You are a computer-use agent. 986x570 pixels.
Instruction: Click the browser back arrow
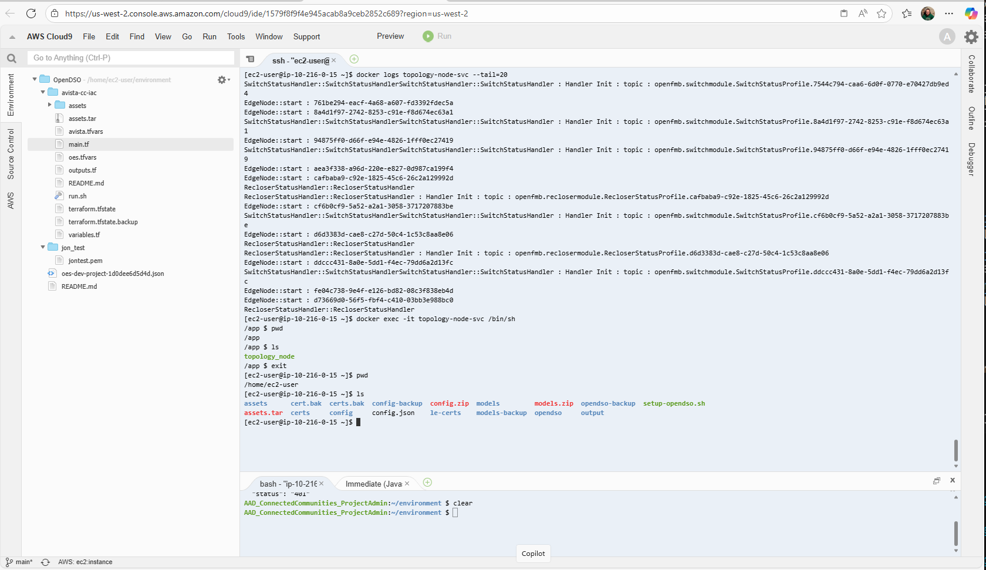tap(10, 14)
